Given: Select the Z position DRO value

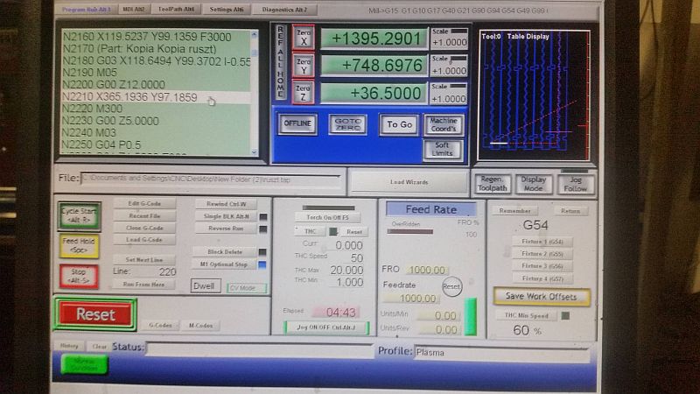Looking at the screenshot, I should [x=374, y=93].
